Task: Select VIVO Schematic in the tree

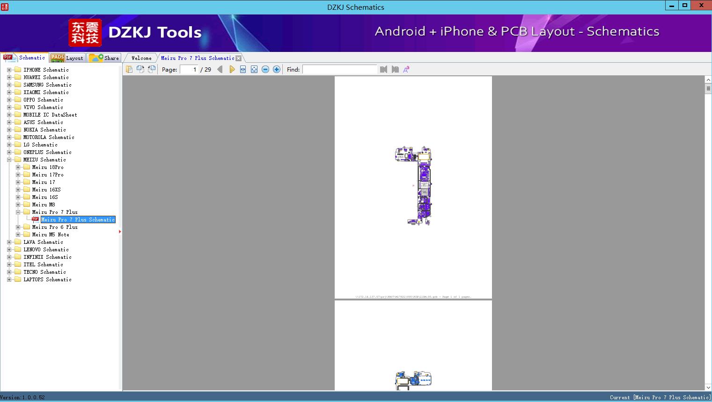Action: coord(43,107)
